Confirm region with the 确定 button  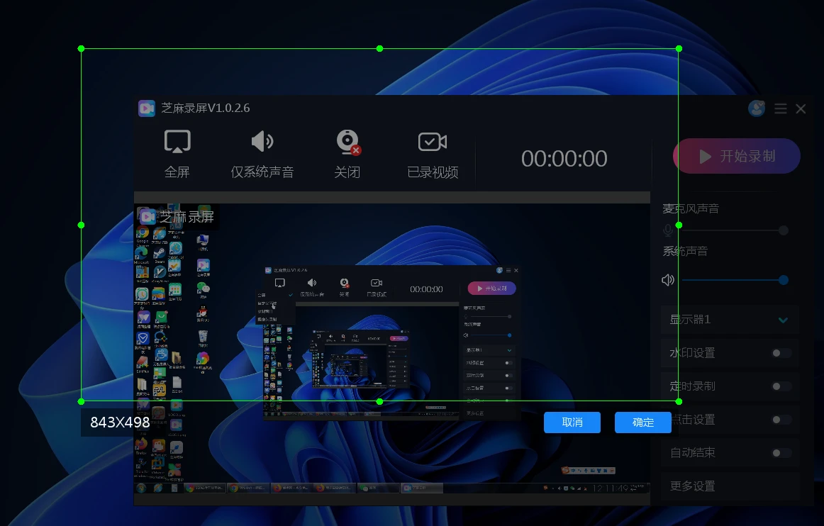[x=643, y=423]
